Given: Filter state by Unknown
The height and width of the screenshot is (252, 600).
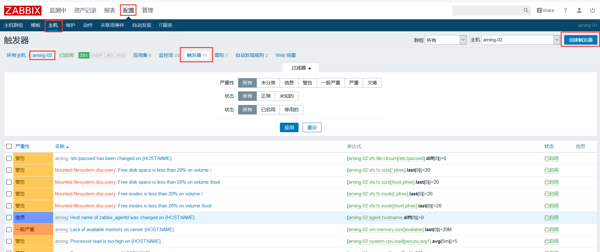Looking at the screenshot, I should [287, 96].
